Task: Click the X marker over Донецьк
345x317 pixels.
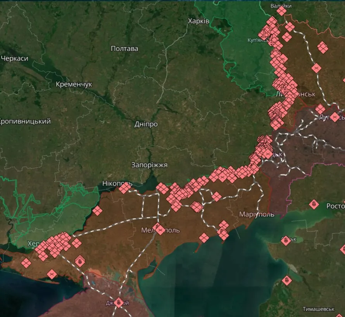Action: (x=267, y=154)
